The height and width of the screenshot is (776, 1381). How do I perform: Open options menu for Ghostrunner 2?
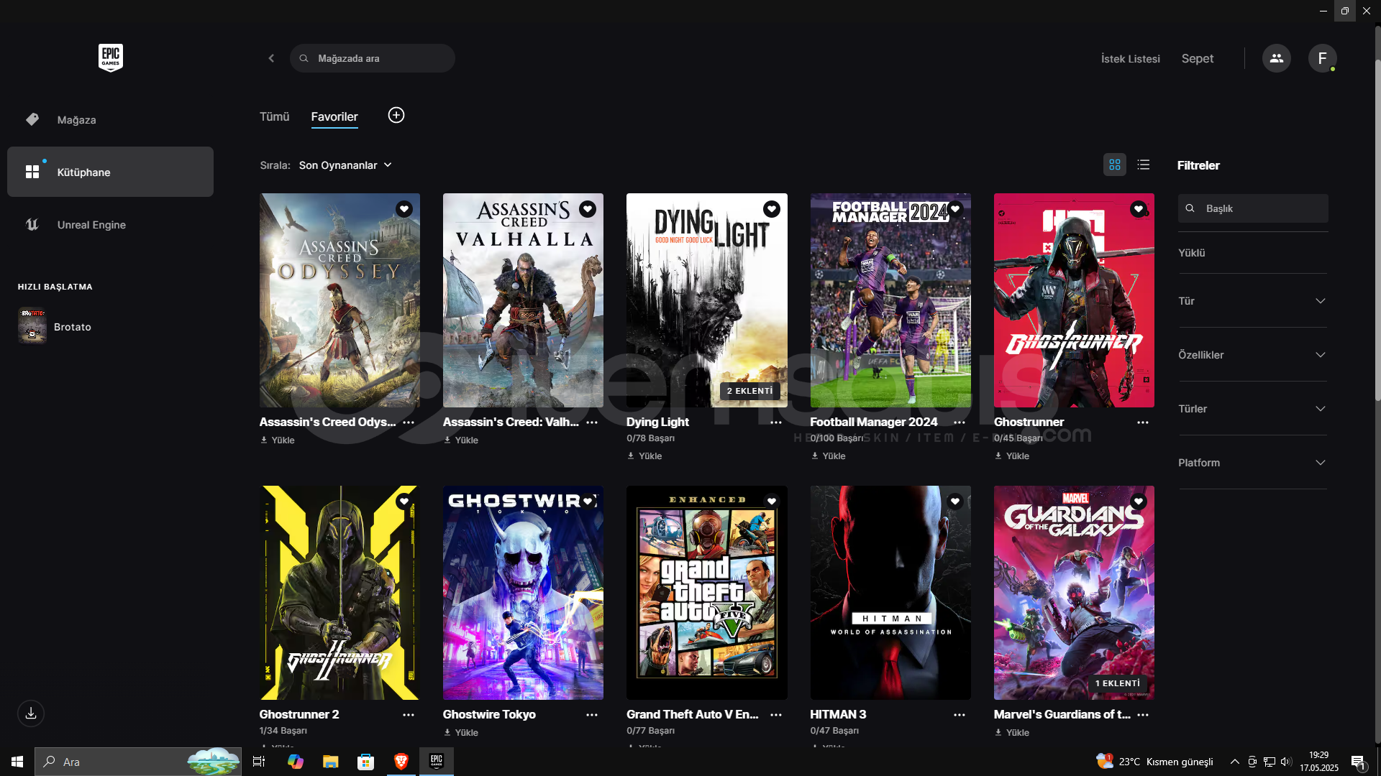pyautogui.click(x=409, y=715)
